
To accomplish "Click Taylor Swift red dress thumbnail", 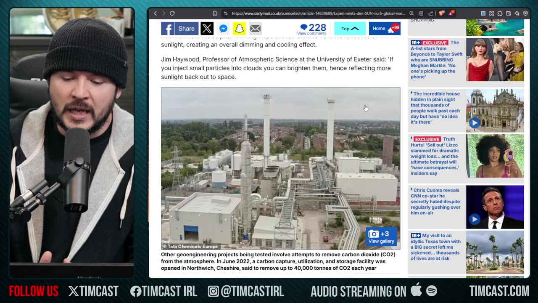I will click(x=495, y=60).
